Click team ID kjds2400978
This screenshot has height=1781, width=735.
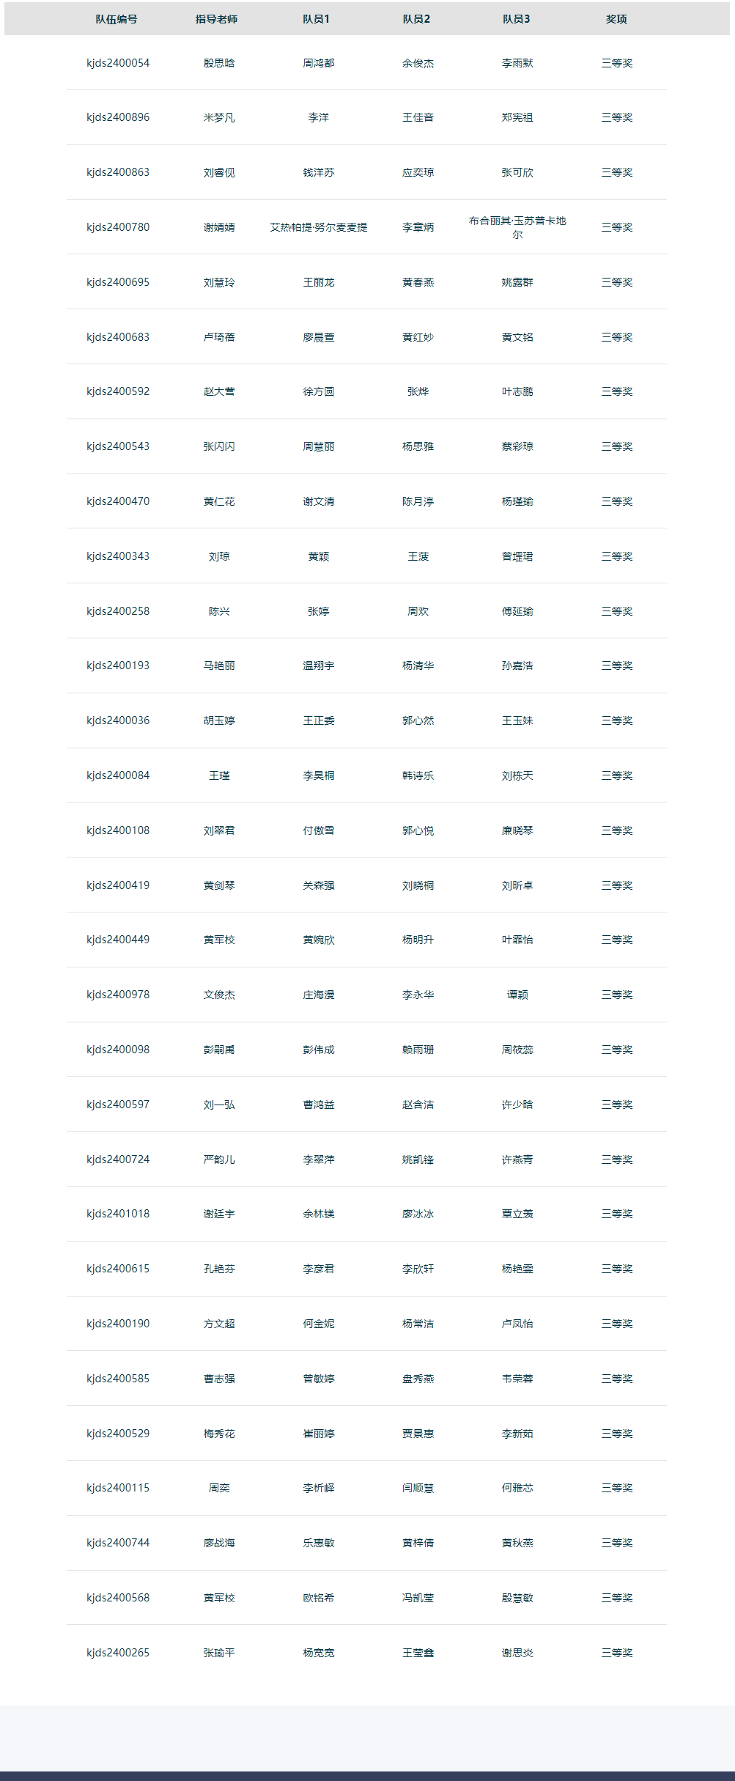pos(118,995)
